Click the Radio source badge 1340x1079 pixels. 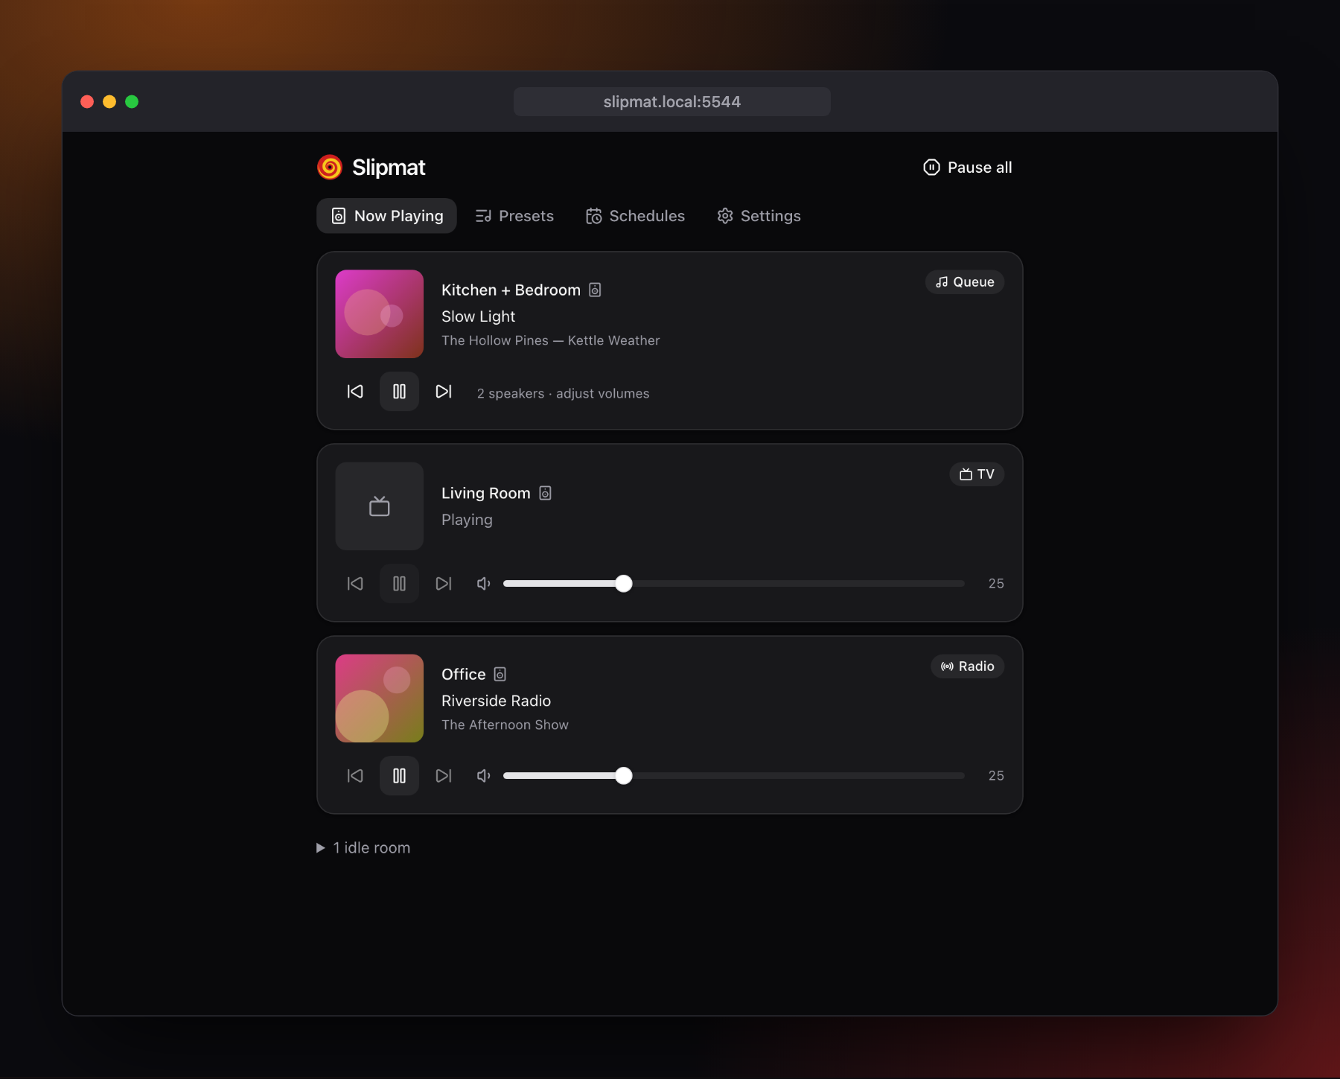(968, 666)
